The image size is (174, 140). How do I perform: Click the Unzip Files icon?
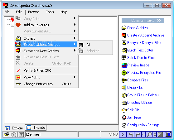click(x=124, y=88)
